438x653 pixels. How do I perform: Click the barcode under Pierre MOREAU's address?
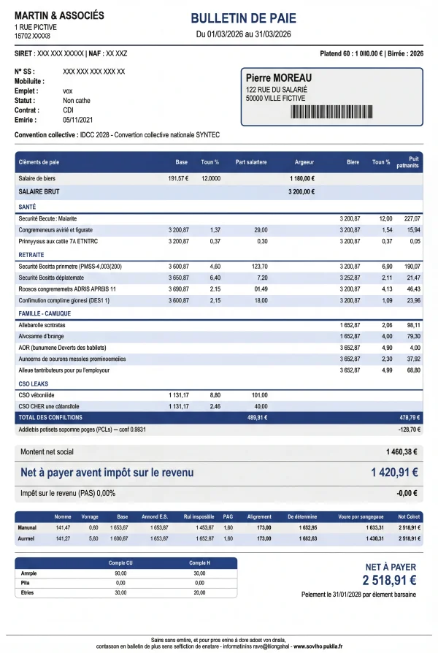tap(331, 112)
